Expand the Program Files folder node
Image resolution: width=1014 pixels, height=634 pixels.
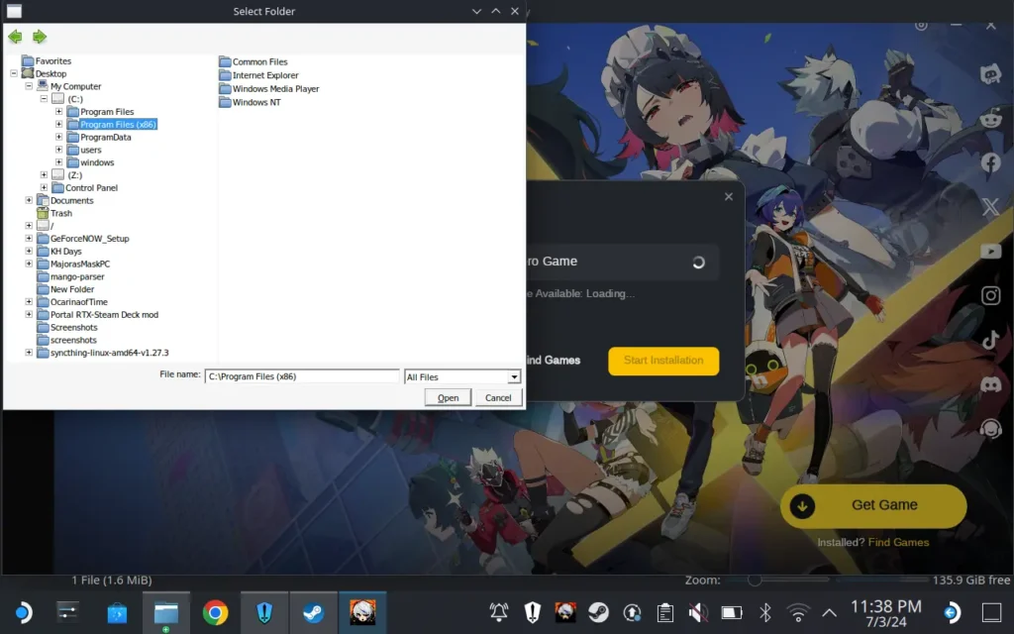58,112
